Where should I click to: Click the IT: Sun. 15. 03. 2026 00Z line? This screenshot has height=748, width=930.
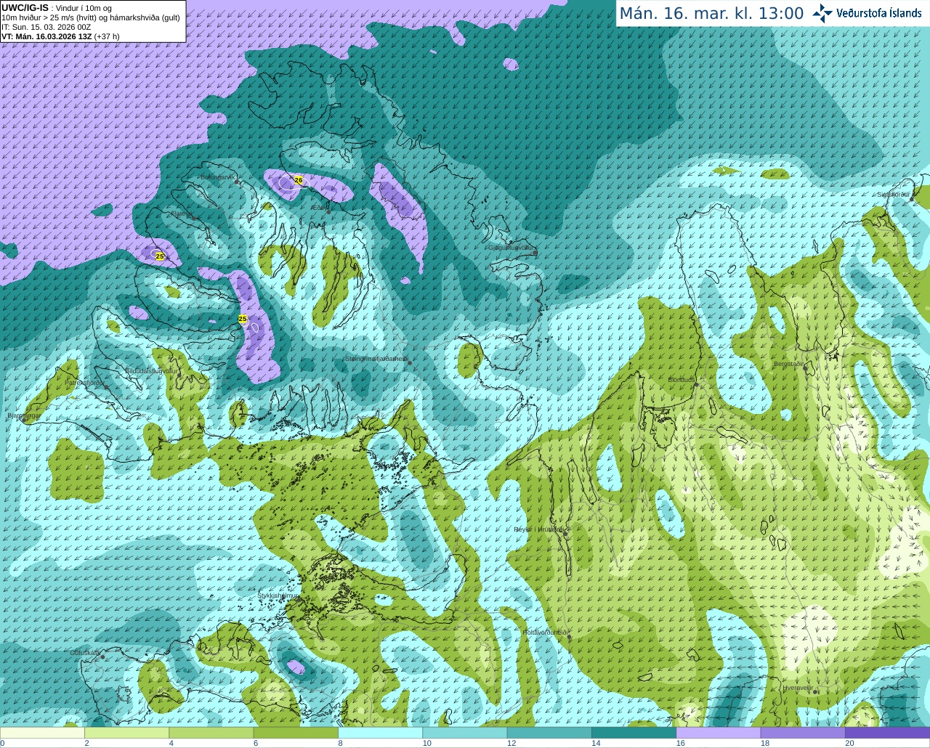click(x=46, y=27)
